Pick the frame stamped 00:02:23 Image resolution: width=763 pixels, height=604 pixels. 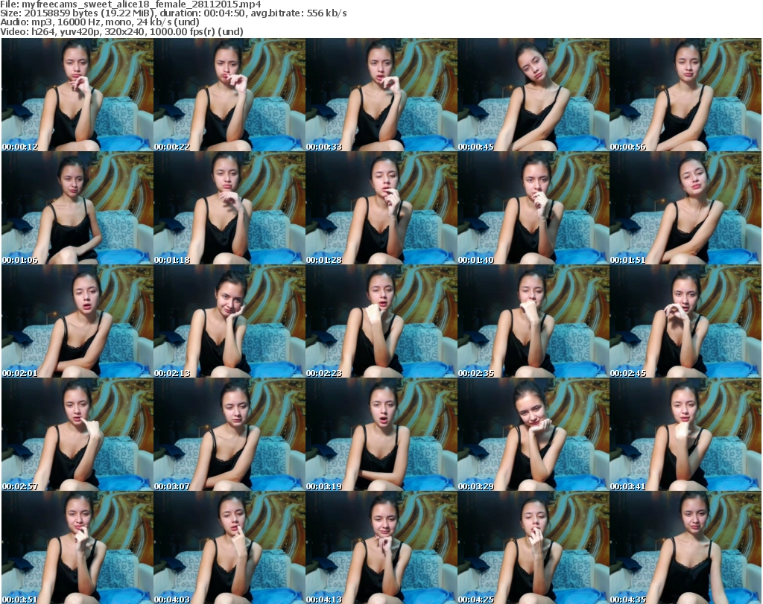pyautogui.click(x=381, y=322)
